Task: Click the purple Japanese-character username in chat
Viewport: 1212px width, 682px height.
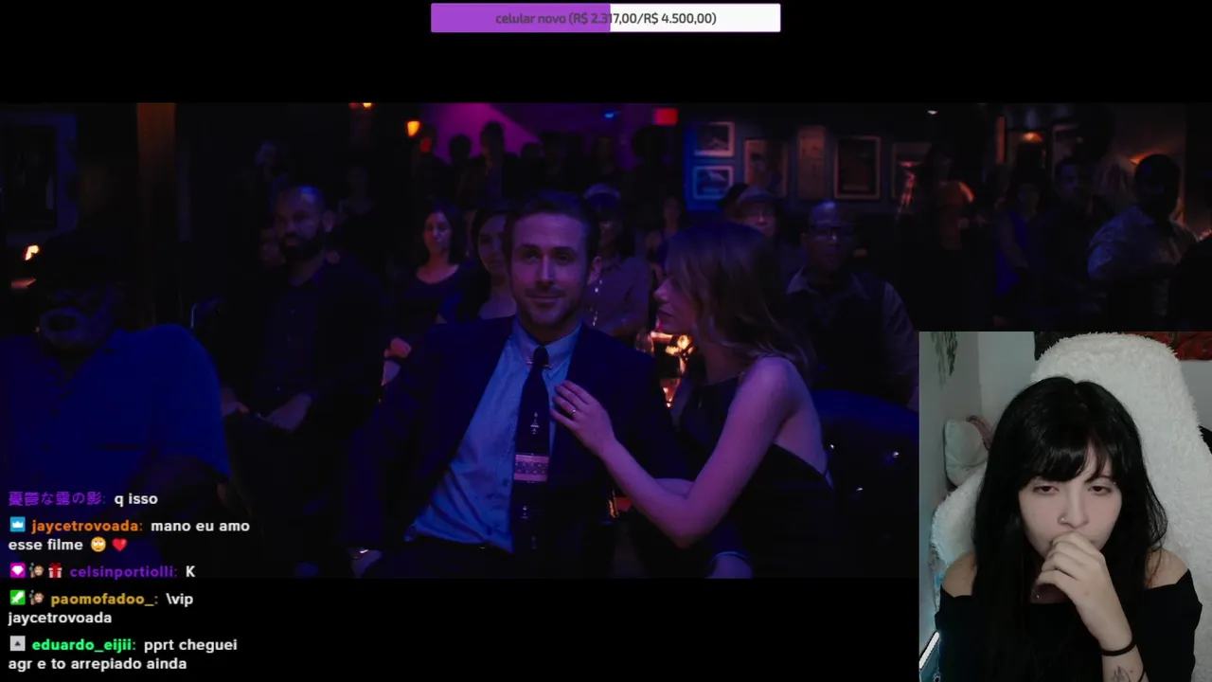Action: pos(57,498)
